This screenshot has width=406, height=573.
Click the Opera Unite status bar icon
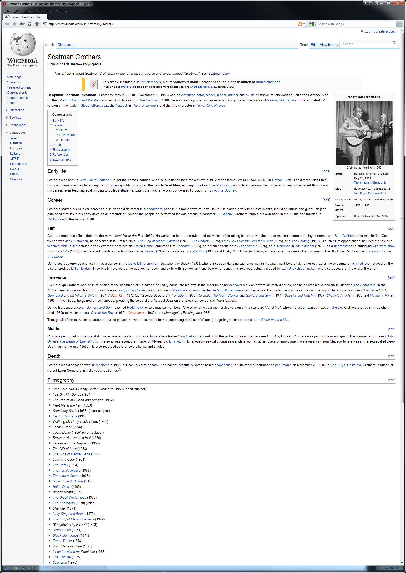(x=25, y=568)
